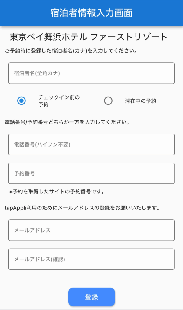Focus the メールアドレス(確認) confirmation field

[91, 259]
